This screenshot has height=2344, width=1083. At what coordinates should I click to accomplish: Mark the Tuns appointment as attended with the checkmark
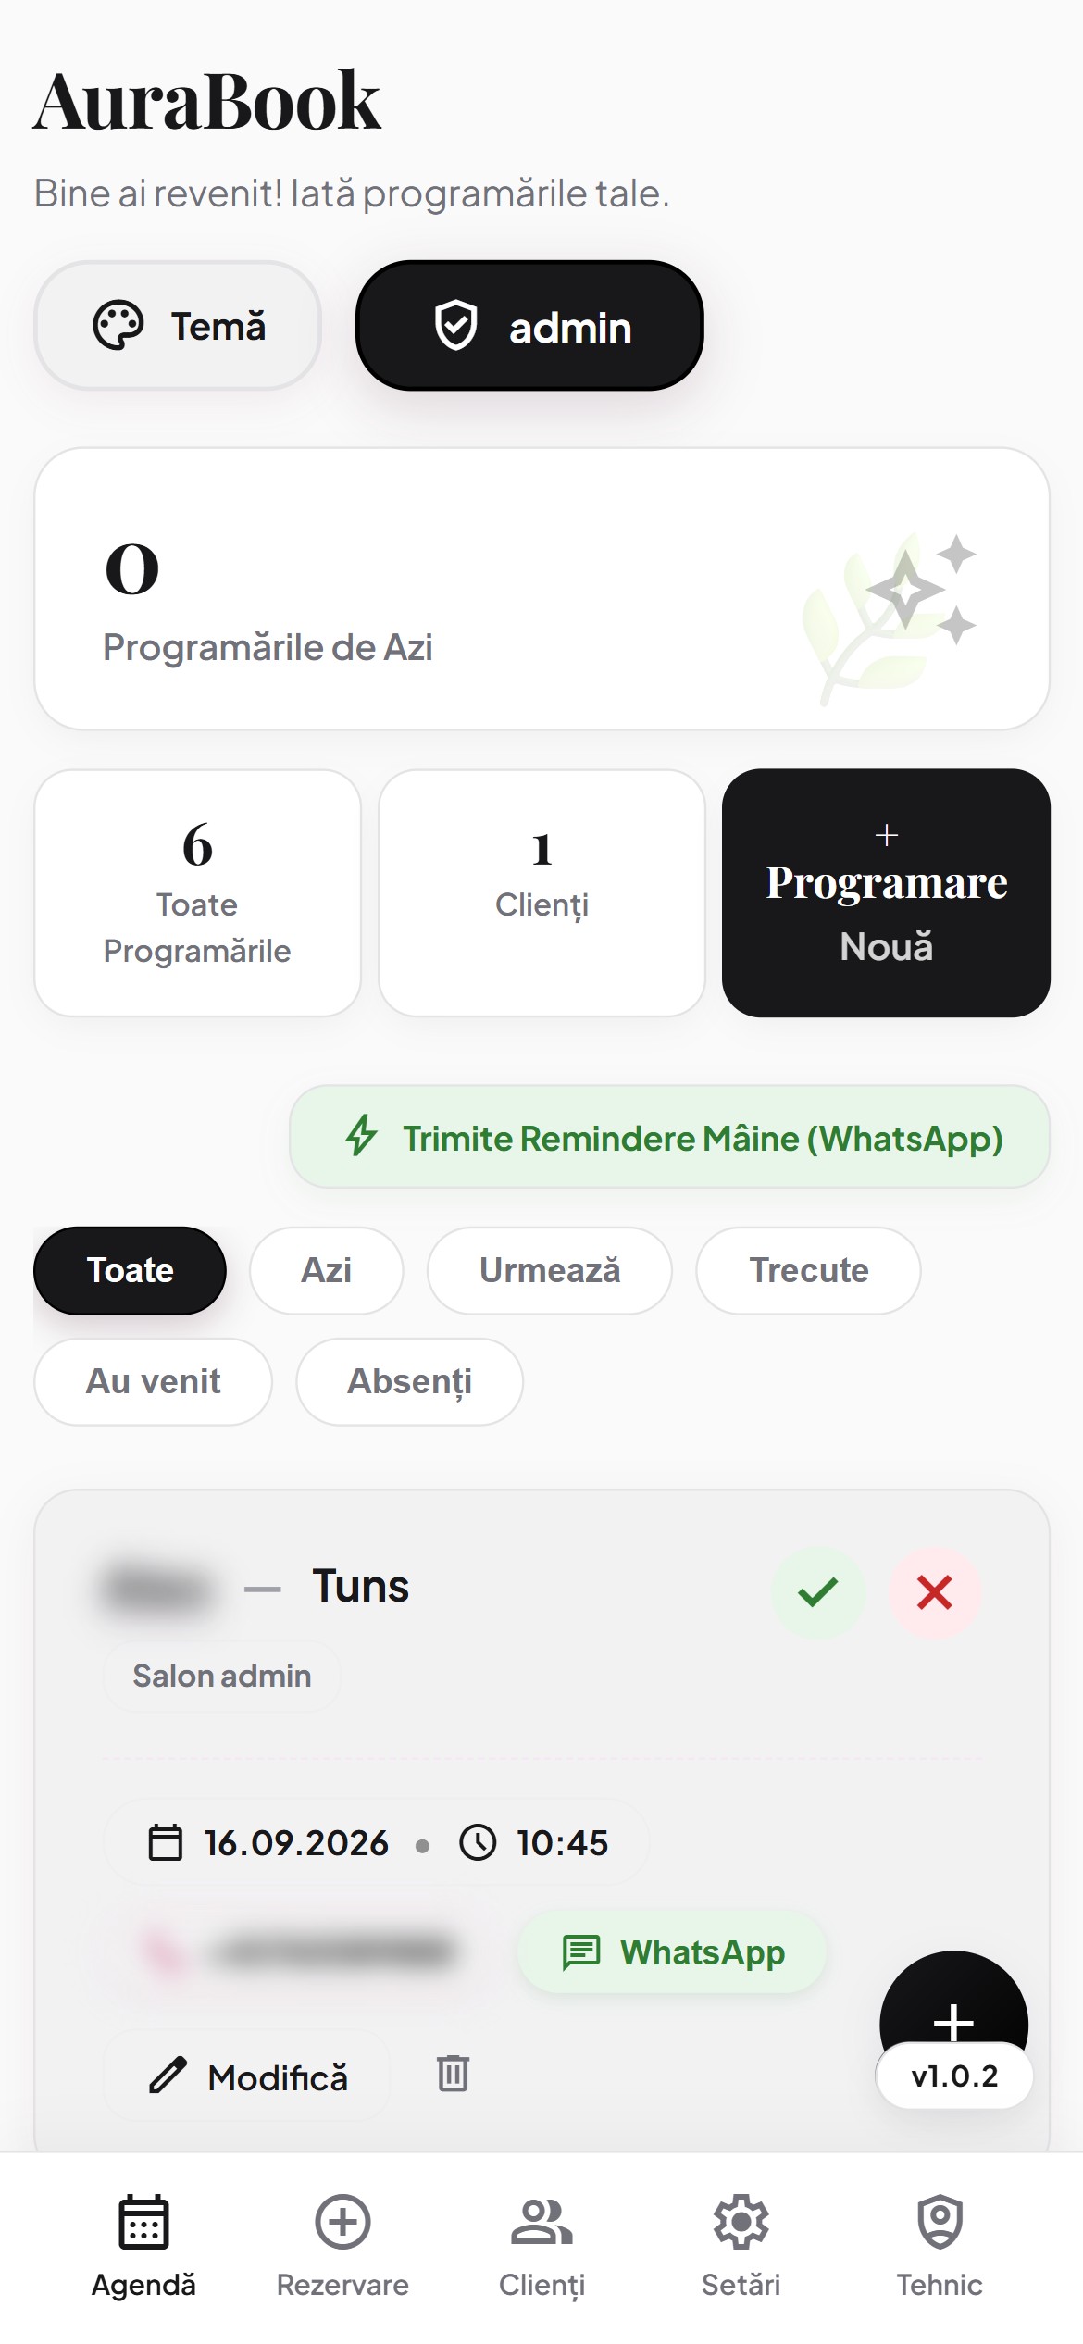[x=818, y=1592]
